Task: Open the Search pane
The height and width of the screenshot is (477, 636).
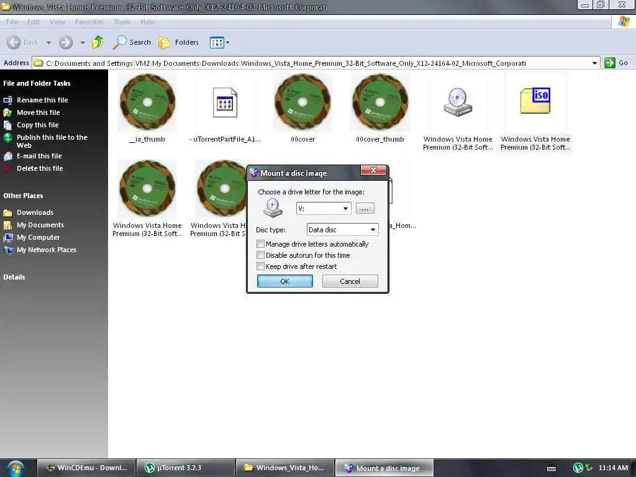Action: coord(132,42)
